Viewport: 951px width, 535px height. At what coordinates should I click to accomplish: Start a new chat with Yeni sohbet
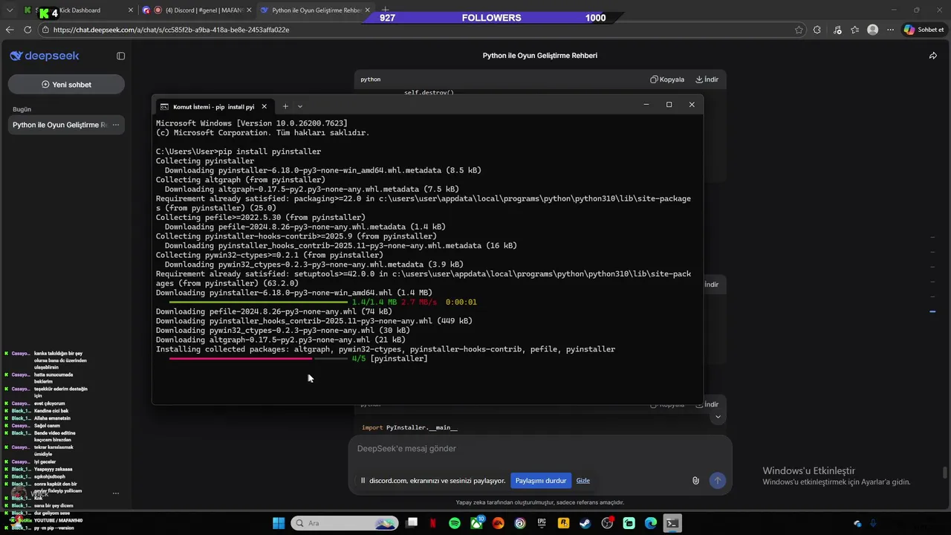point(66,85)
